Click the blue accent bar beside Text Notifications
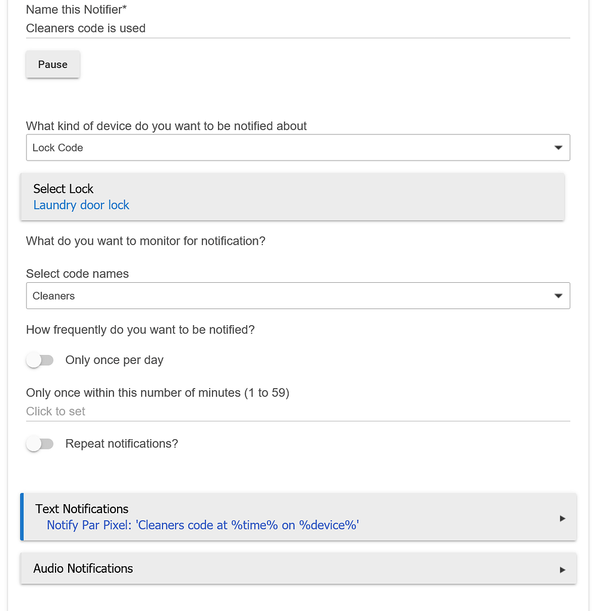 point(23,518)
